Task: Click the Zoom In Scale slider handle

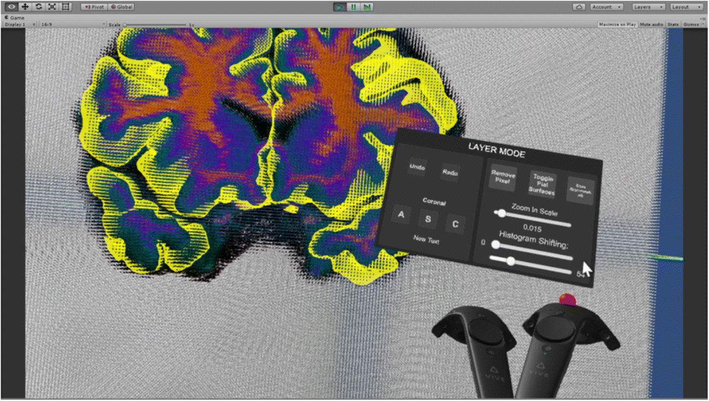Action: point(502,213)
